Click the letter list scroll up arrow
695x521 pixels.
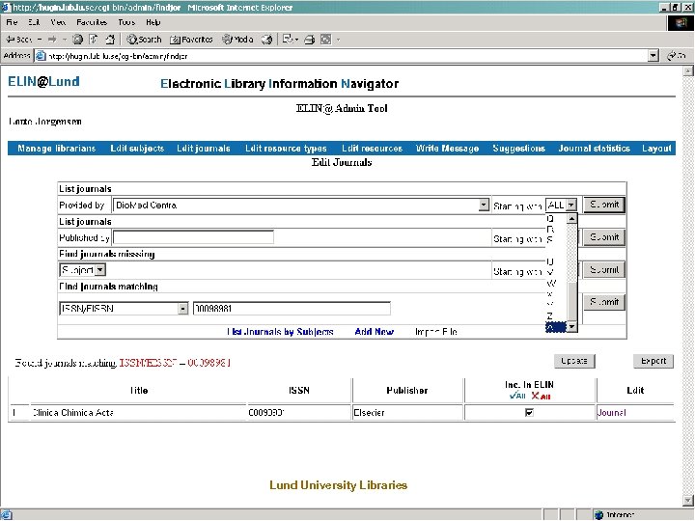click(x=571, y=218)
